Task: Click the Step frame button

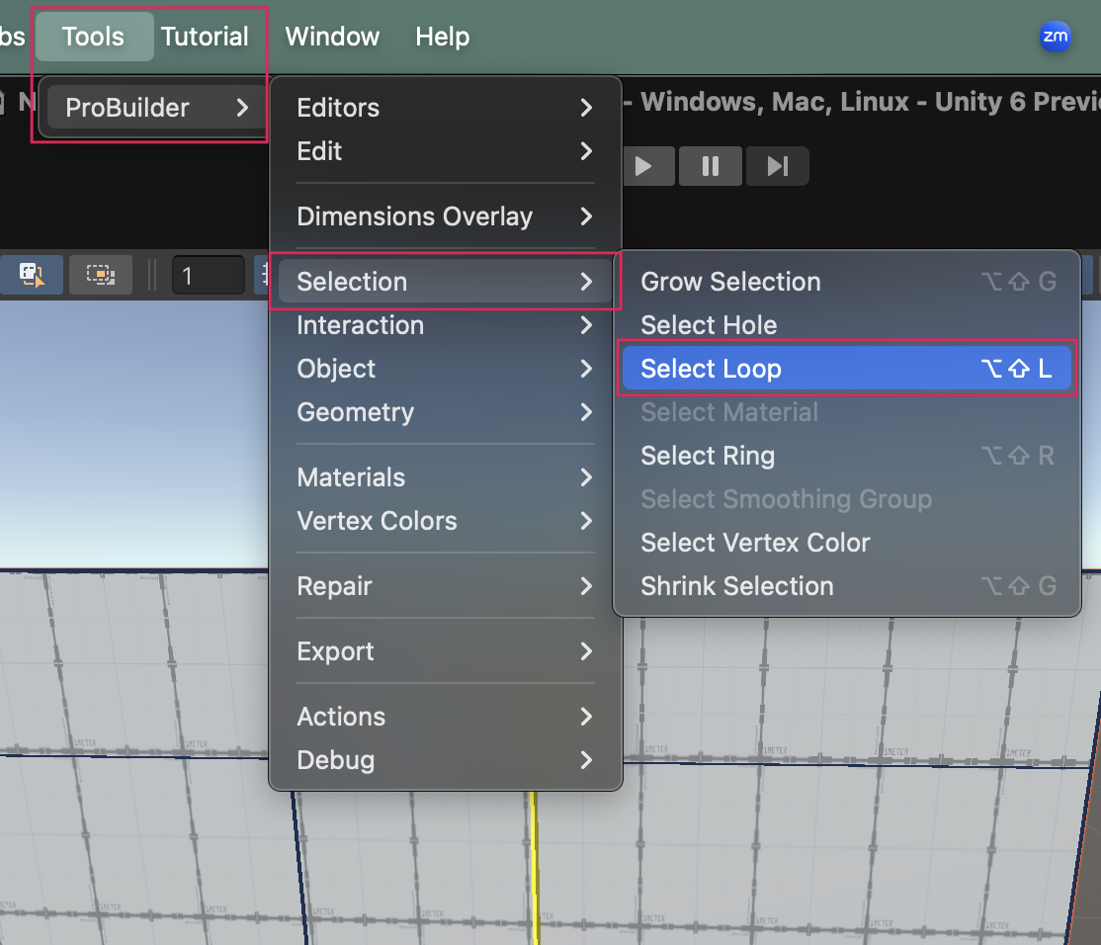Action: pos(777,166)
